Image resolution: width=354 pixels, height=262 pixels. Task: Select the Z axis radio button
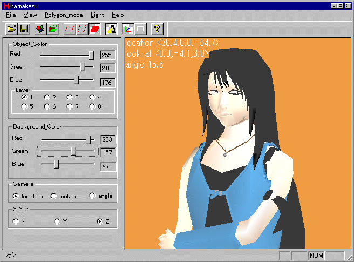100,221
